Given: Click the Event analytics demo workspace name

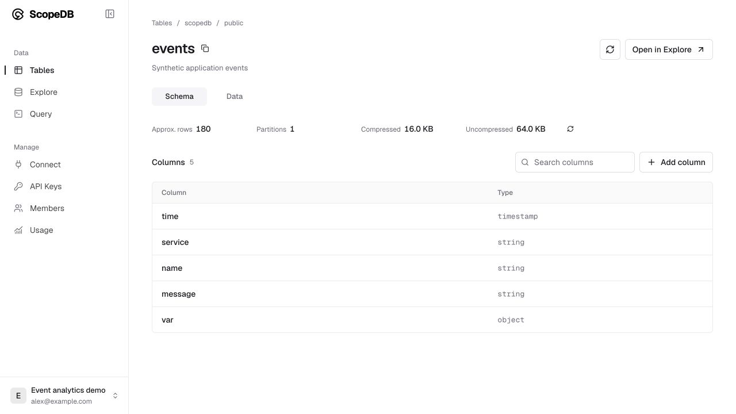Looking at the screenshot, I should click(x=68, y=390).
